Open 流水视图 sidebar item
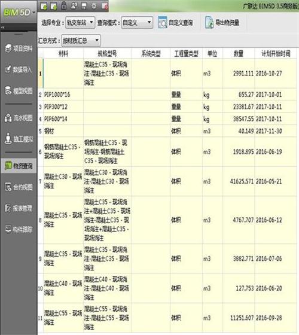This screenshot has width=299, height=335. pyautogui.click(x=19, y=118)
